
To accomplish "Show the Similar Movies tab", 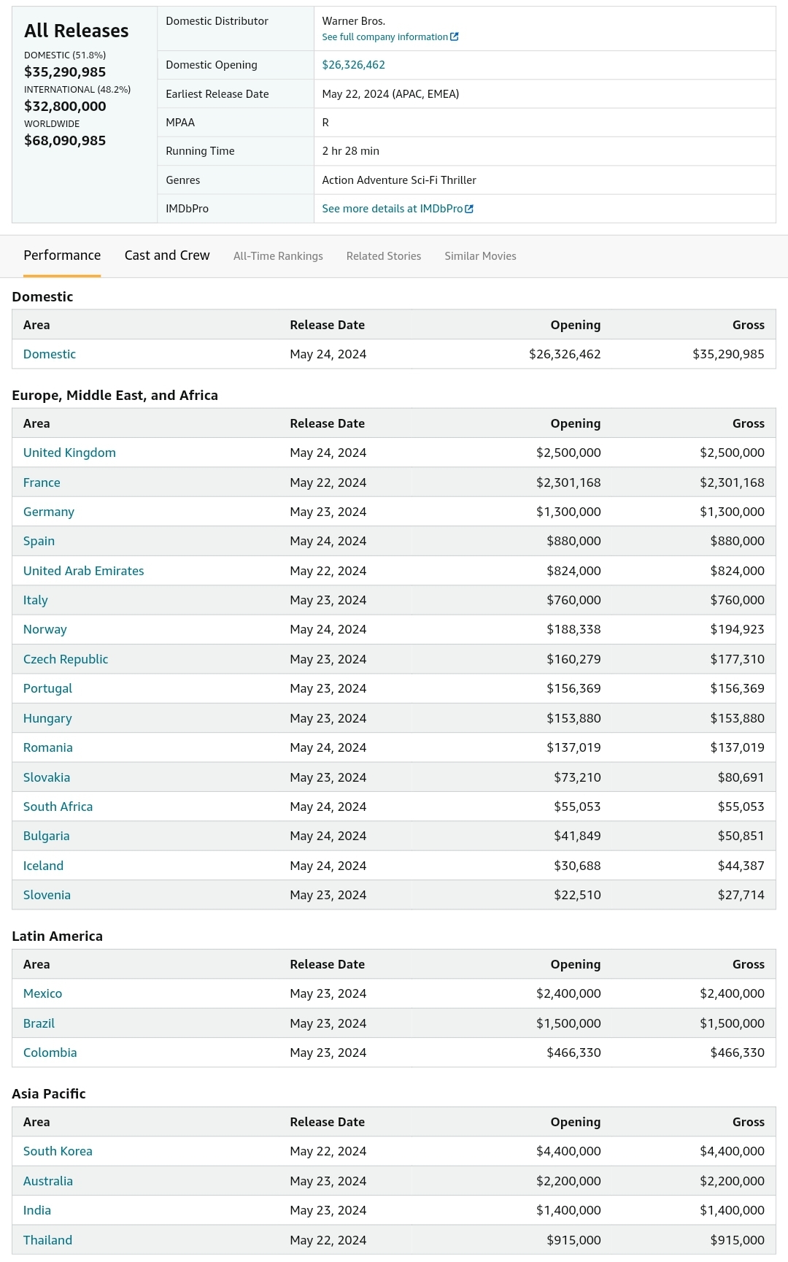I will (x=480, y=256).
